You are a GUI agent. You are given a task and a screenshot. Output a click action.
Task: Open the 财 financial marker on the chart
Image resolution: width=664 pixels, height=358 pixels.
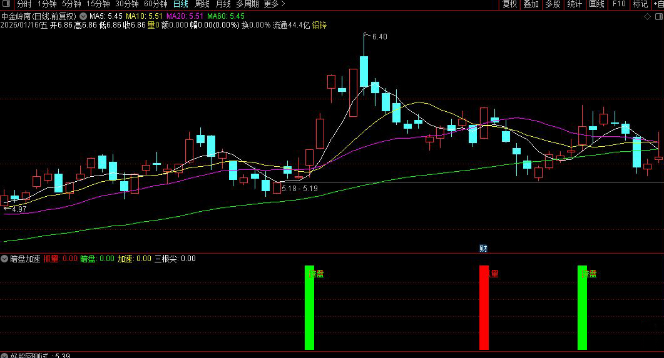coord(483,249)
